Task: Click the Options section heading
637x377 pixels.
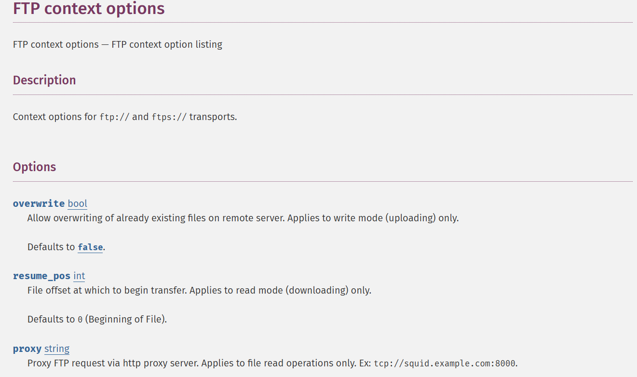Action: pos(34,167)
